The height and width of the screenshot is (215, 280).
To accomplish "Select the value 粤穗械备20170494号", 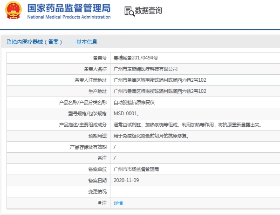I will click(136, 58).
